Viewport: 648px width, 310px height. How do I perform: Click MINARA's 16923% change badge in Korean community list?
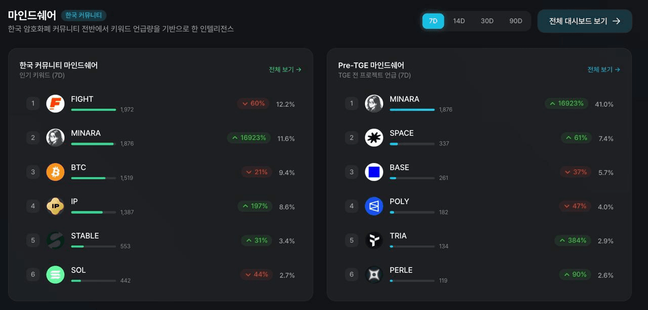point(249,138)
